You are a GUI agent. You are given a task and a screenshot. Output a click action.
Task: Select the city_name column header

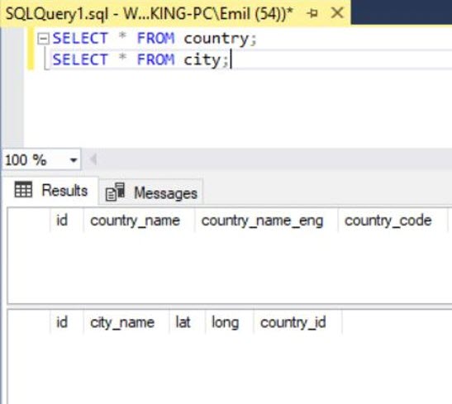point(126,322)
